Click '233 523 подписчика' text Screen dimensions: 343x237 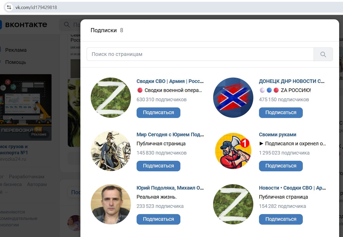(x=160, y=206)
